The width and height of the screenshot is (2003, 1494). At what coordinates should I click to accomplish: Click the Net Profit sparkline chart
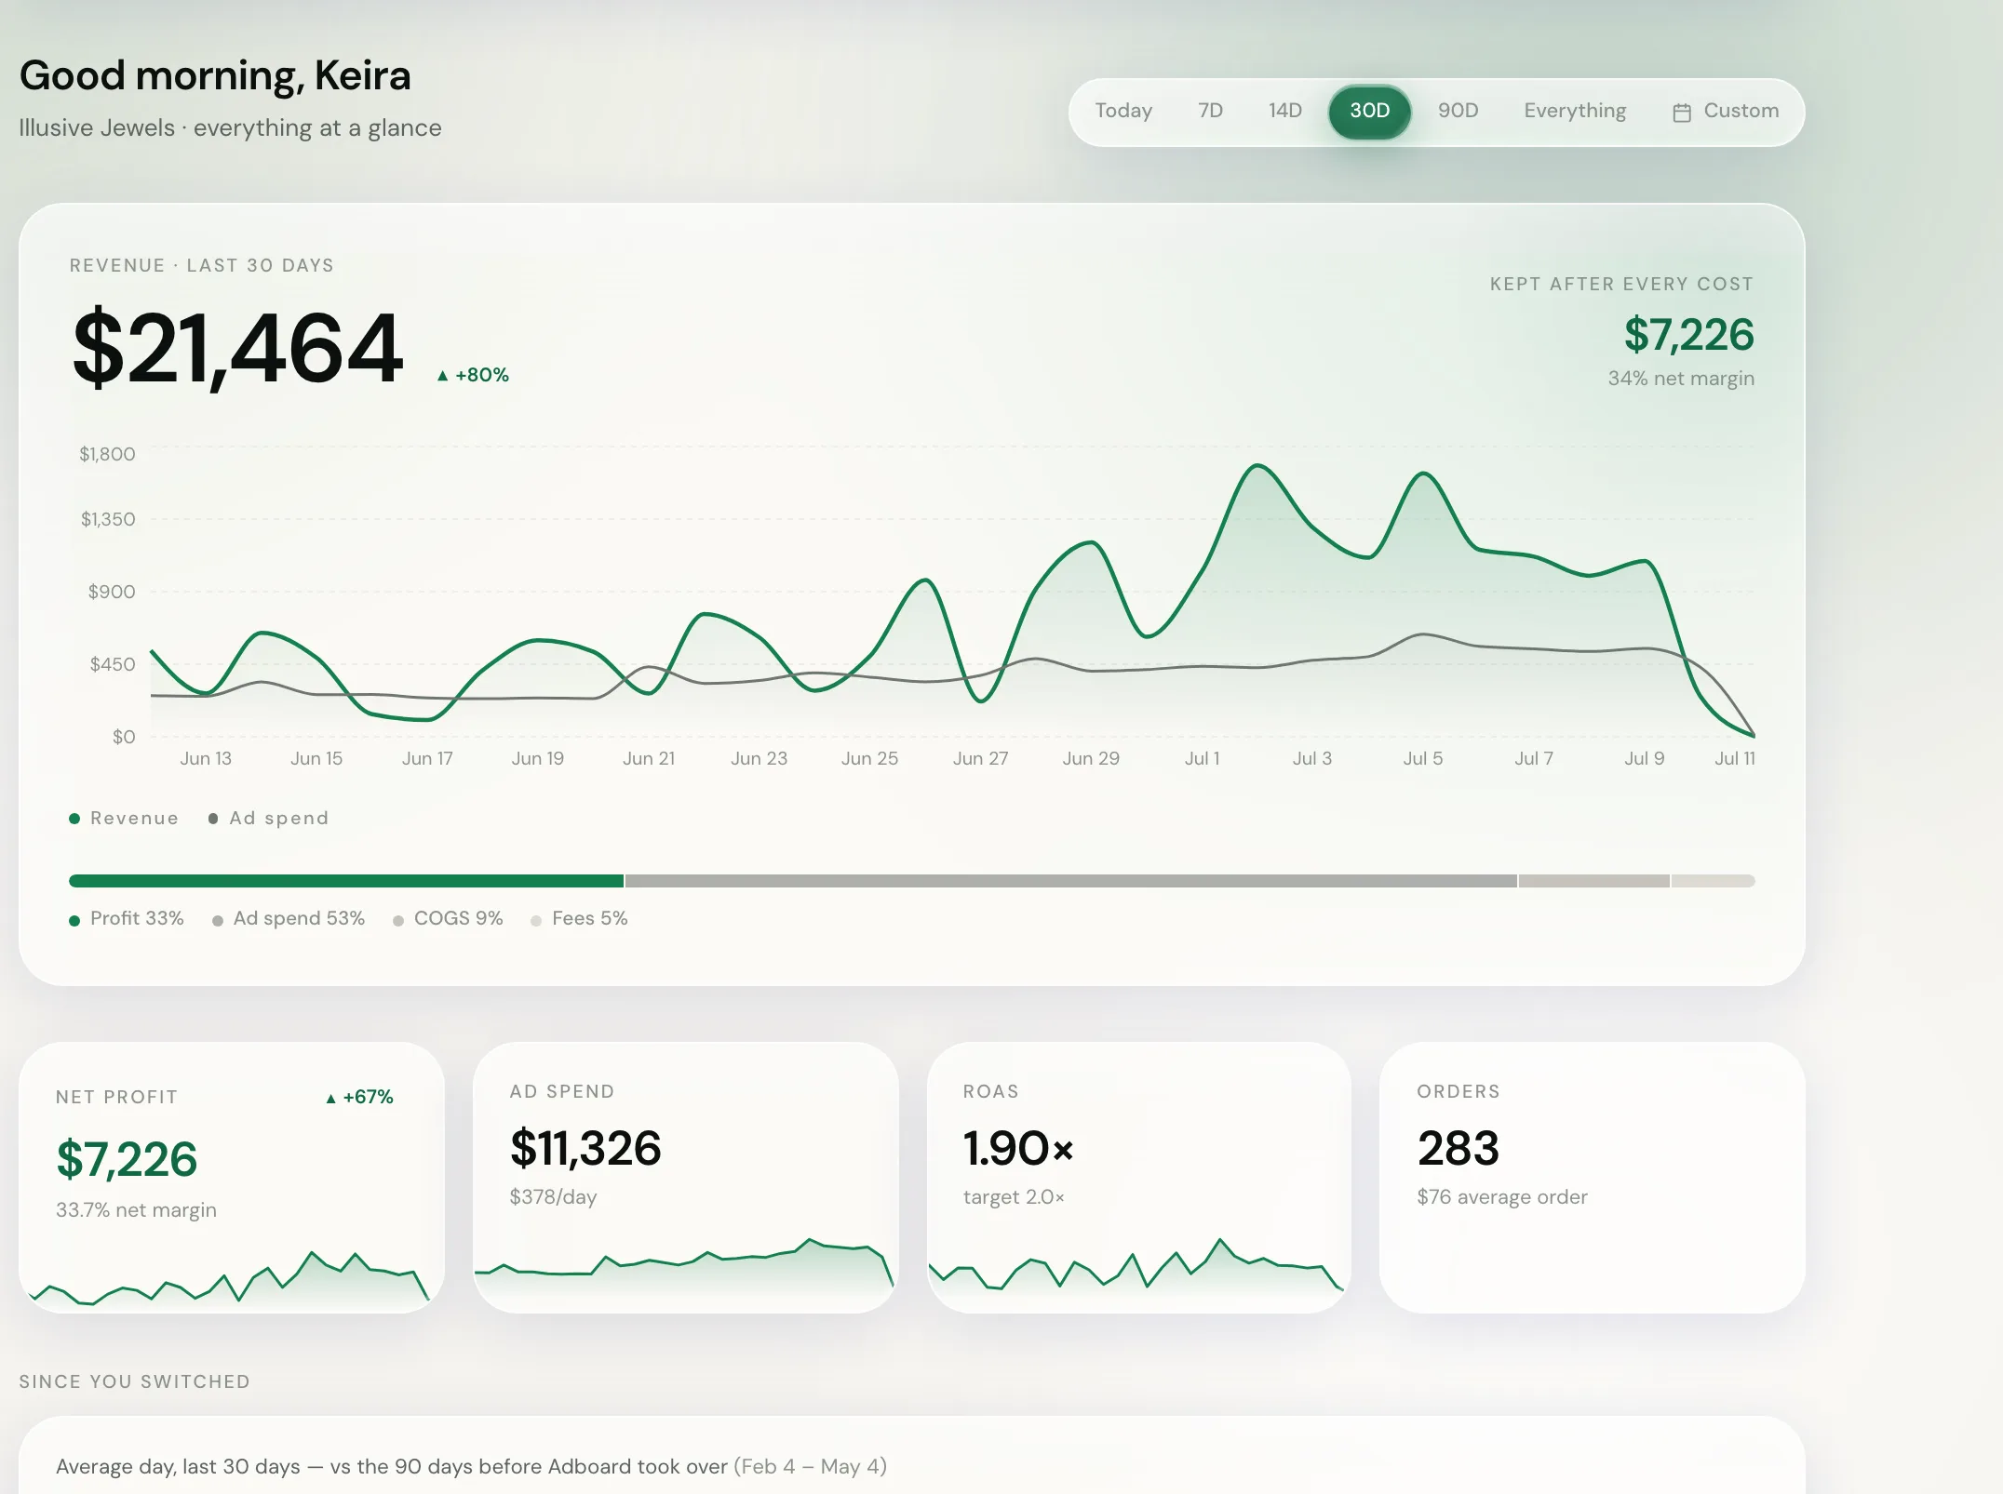click(x=230, y=1279)
